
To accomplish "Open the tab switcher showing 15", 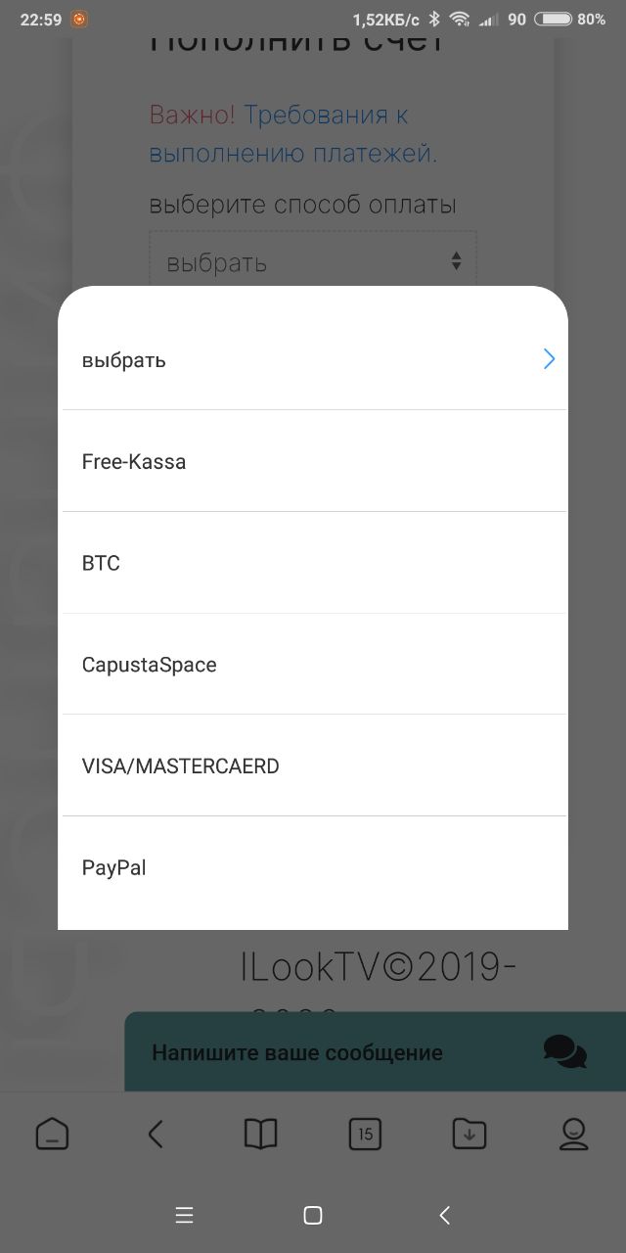I will [365, 1134].
